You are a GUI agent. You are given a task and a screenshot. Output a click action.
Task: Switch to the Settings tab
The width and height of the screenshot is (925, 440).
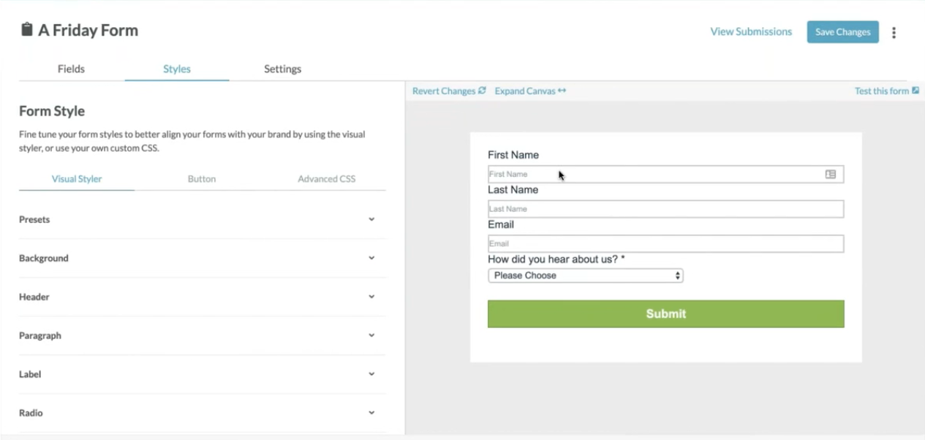pos(282,69)
